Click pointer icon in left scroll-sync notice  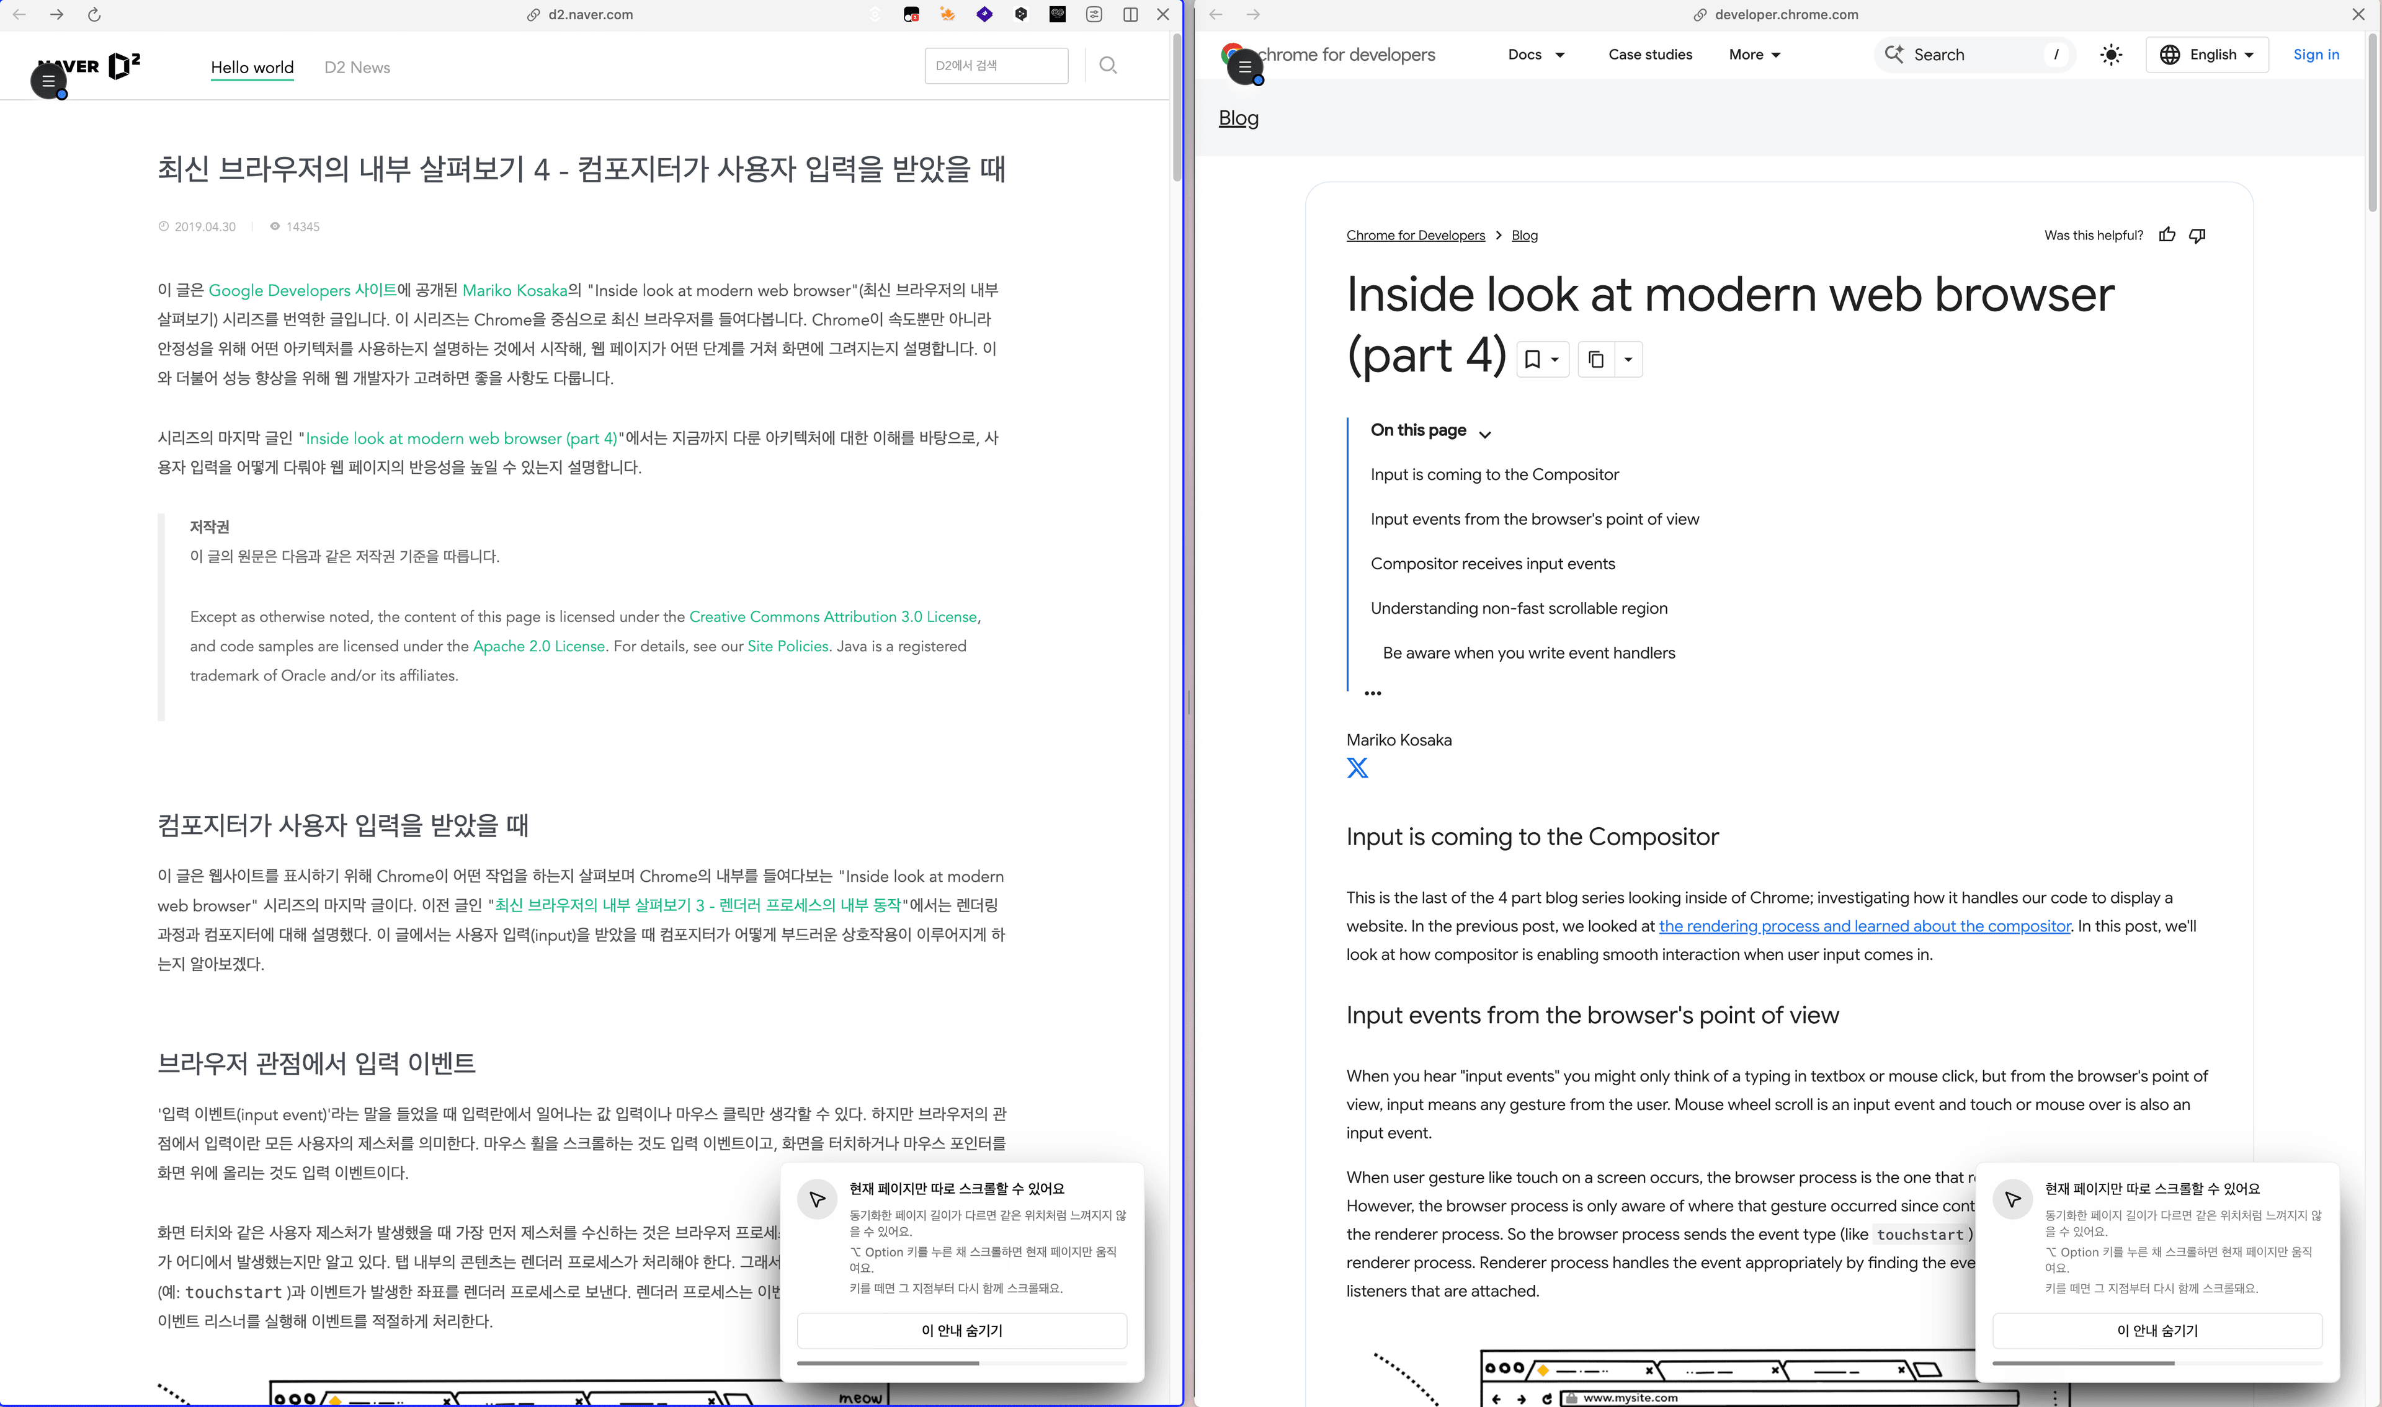point(816,1199)
